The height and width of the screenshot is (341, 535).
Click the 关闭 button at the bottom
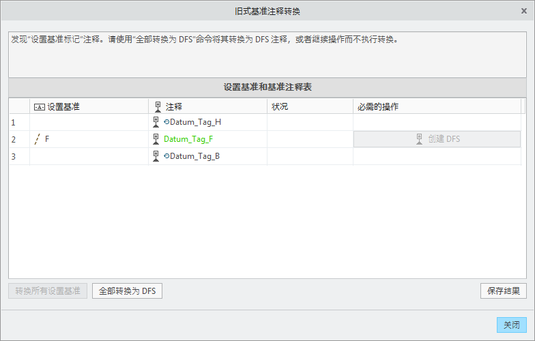tap(511, 325)
